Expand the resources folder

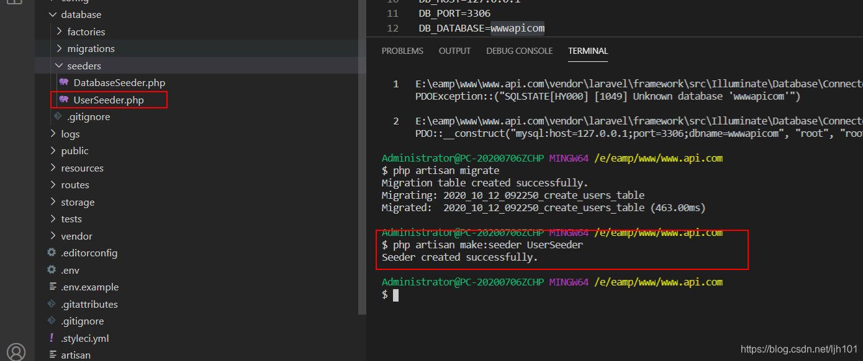tap(53, 168)
